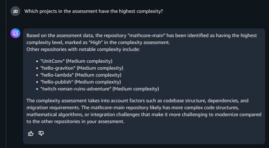Click the "Other repositories with notable complexity" line
Screen dimensions: 269x148
83,49
